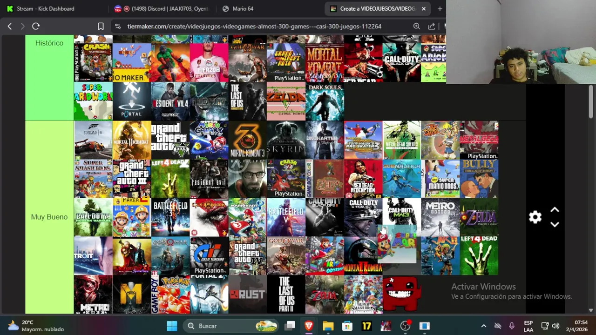Select the Dark Souls thumbnail
Screen dimensions: 596x335
(x=325, y=101)
